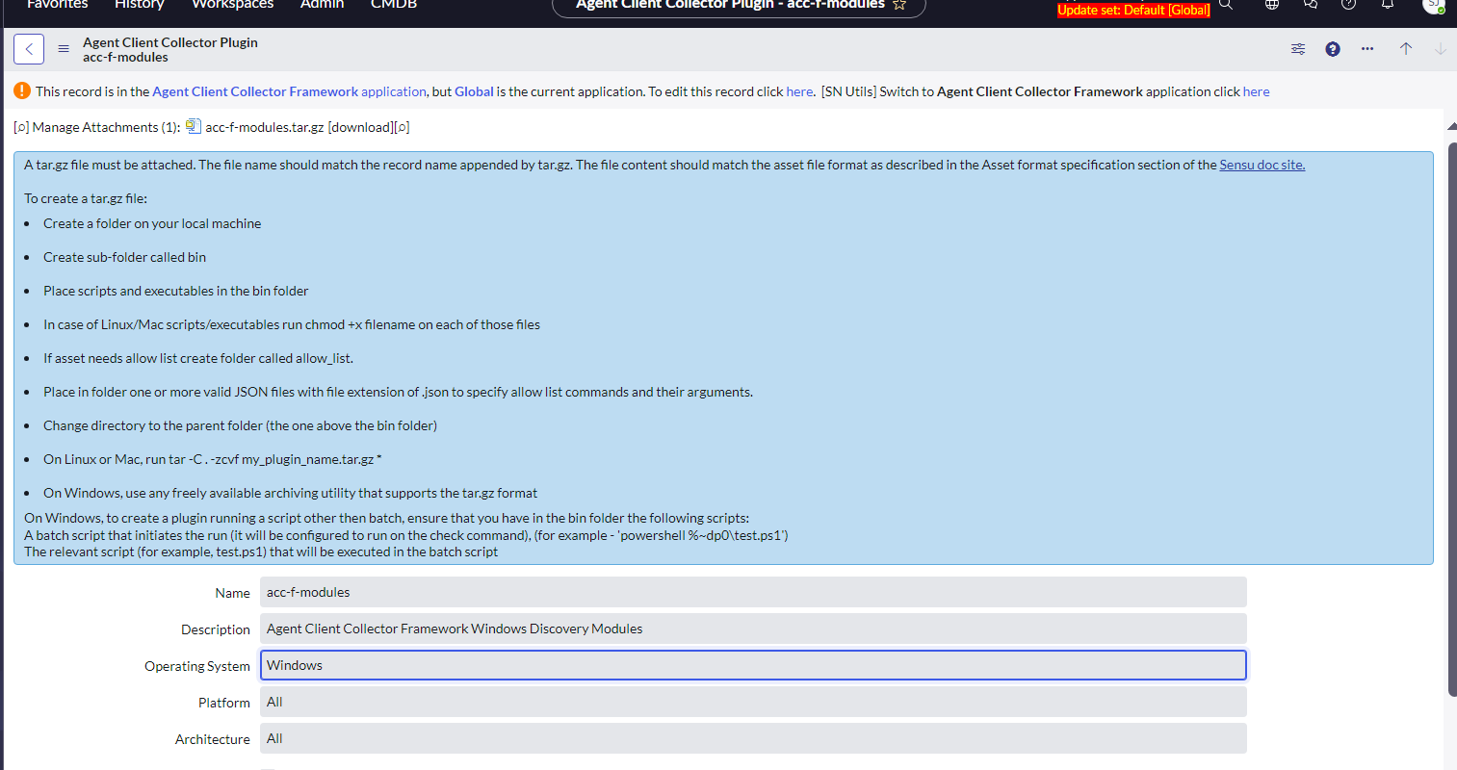Click the 'Platform' field label

click(224, 703)
